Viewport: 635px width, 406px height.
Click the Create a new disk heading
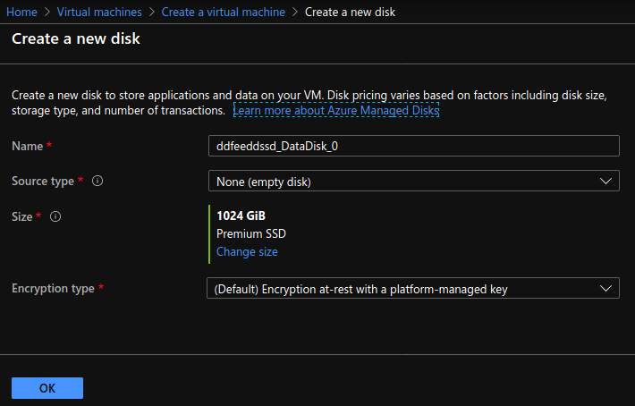(76, 39)
